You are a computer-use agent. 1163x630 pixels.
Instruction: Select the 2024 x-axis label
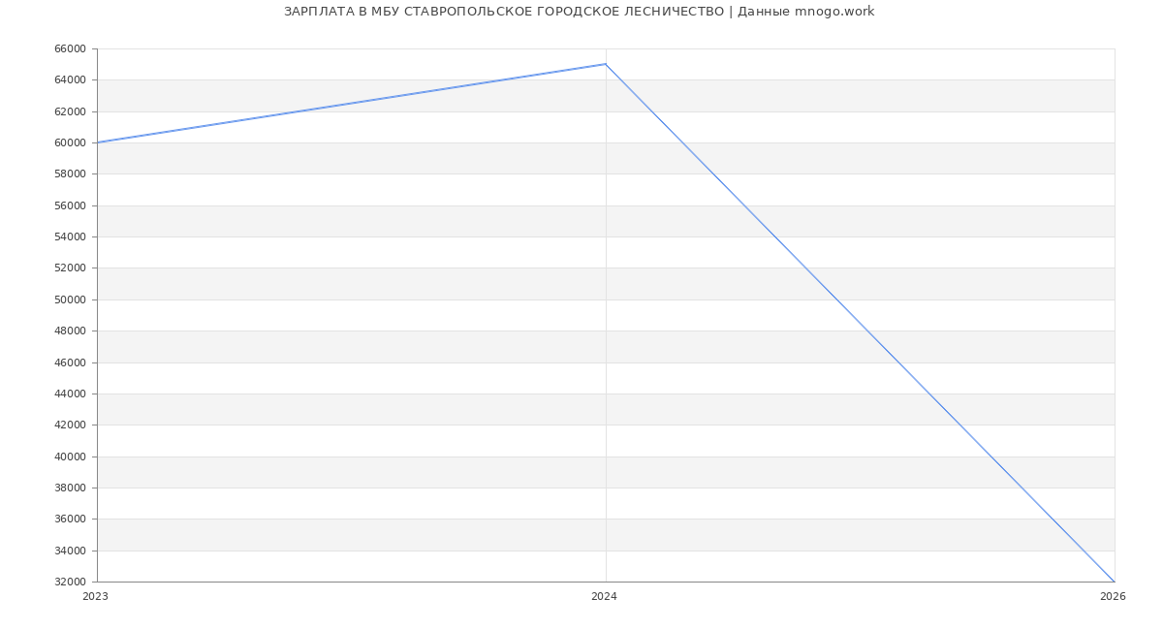tap(604, 597)
